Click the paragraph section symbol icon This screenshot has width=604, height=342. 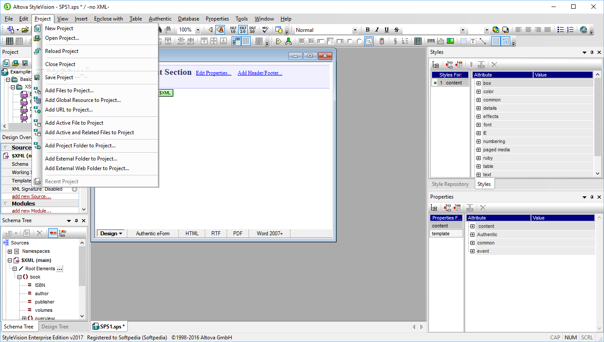point(395,41)
